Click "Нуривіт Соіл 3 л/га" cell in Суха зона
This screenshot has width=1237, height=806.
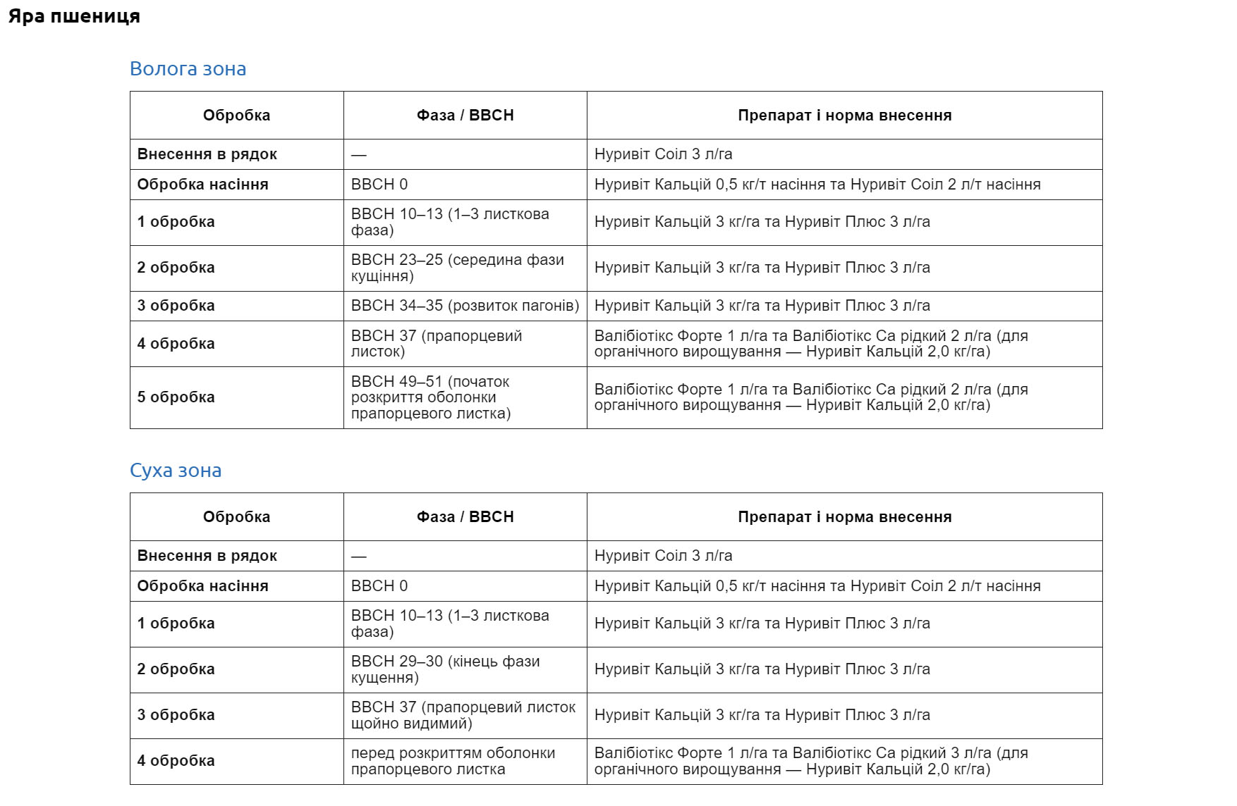tap(845, 556)
